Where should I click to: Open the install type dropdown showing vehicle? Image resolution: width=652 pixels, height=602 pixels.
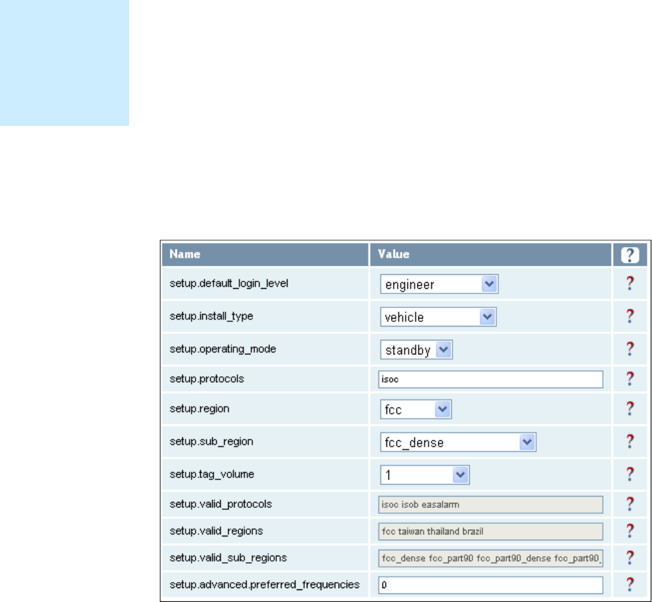point(438,317)
